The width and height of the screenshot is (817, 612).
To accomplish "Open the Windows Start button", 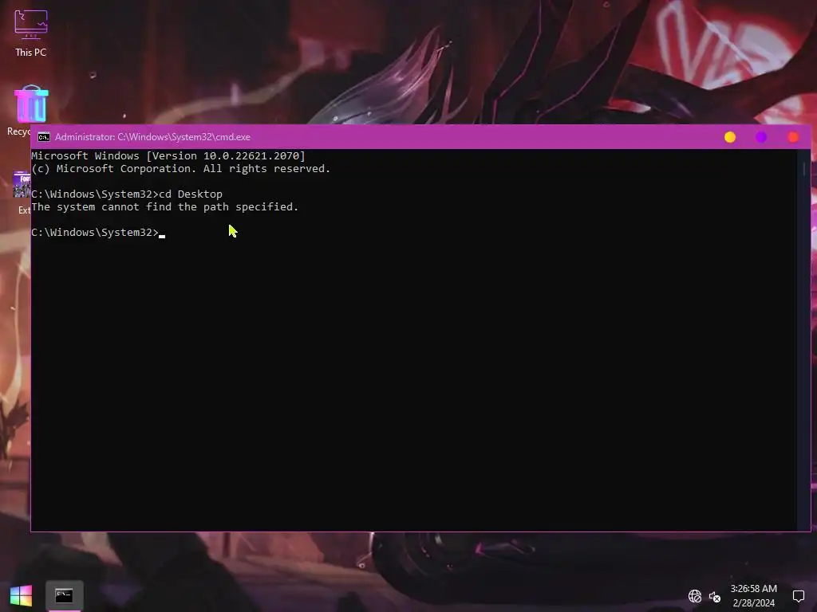I will click(21, 595).
